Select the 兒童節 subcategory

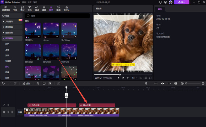tap(8, 61)
